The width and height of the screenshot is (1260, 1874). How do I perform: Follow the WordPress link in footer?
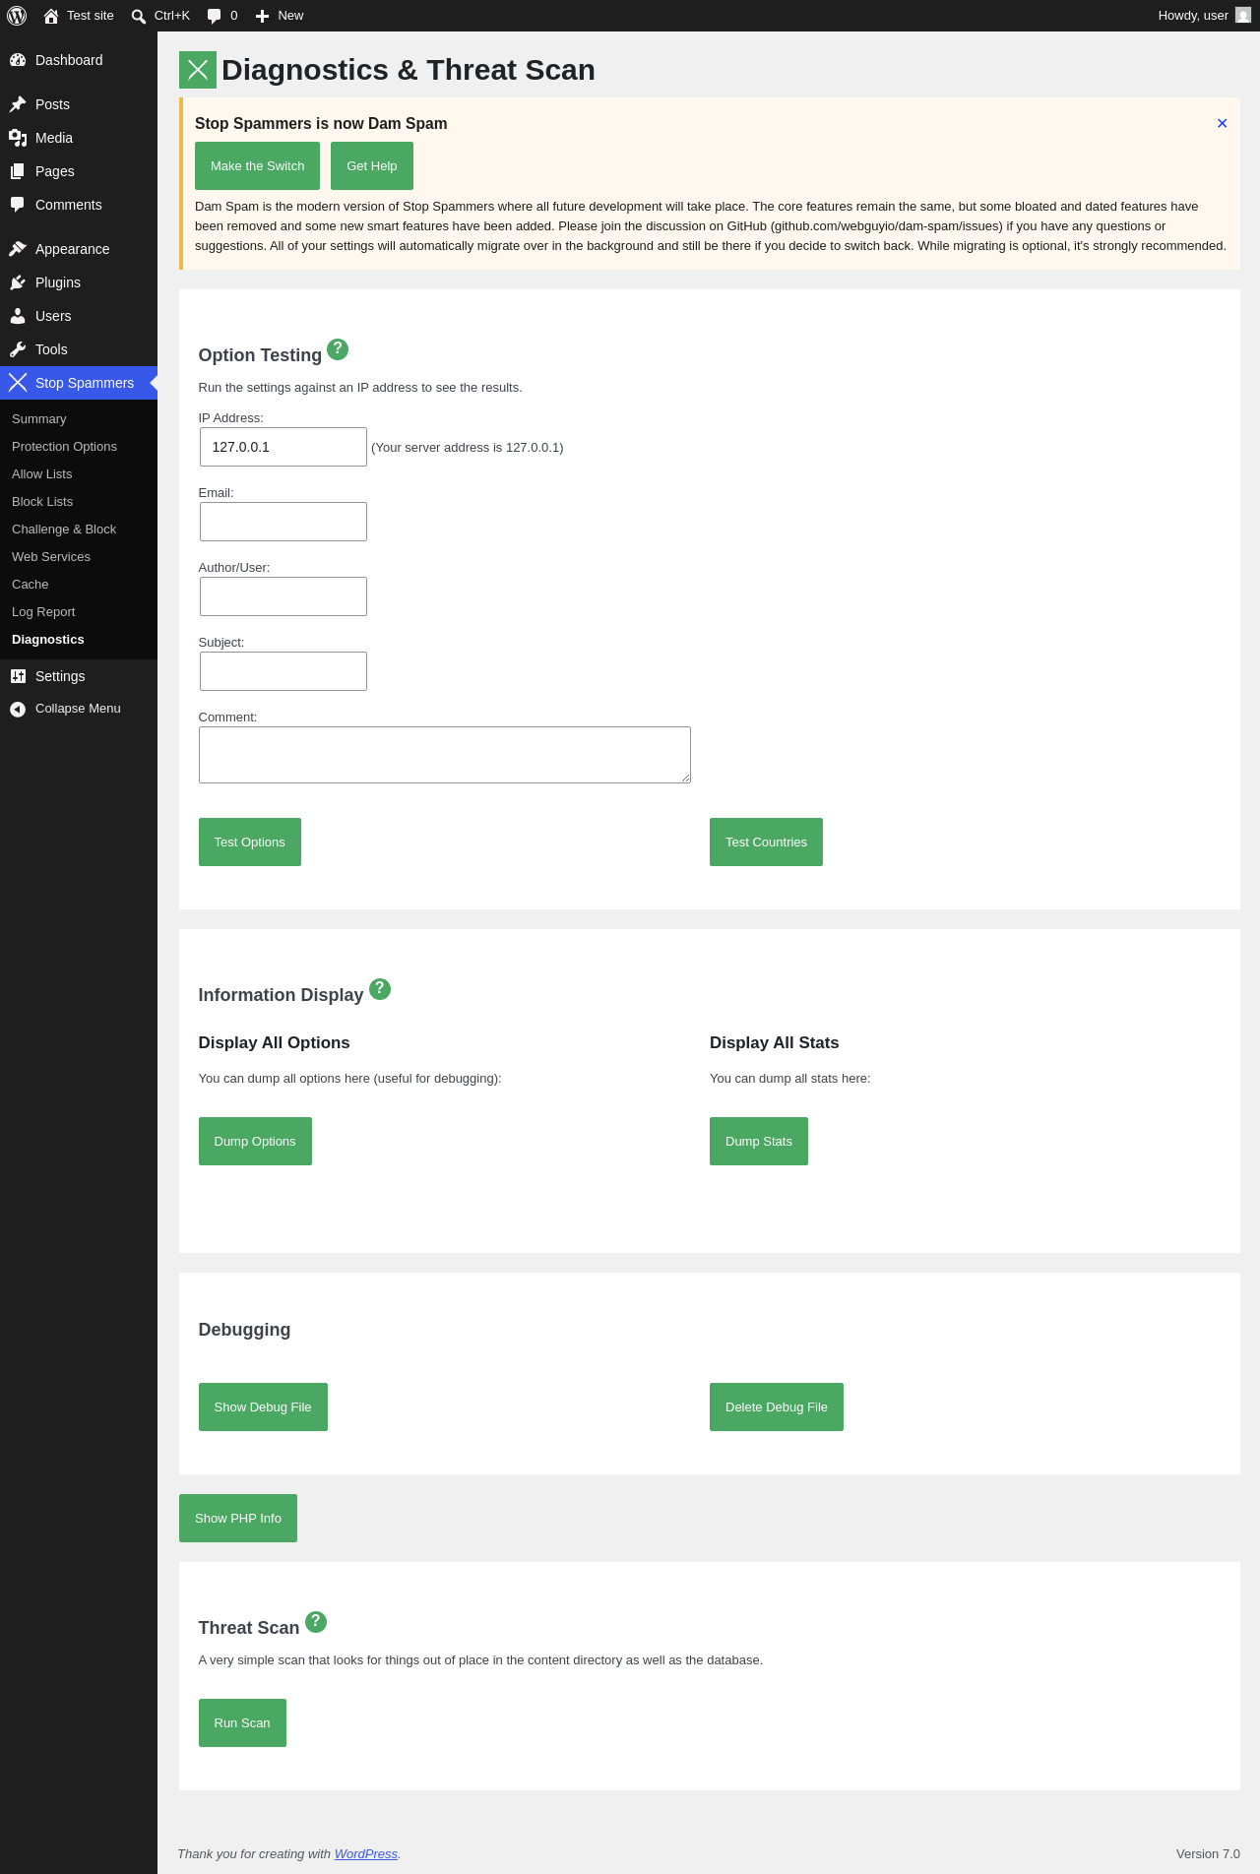[366, 1853]
